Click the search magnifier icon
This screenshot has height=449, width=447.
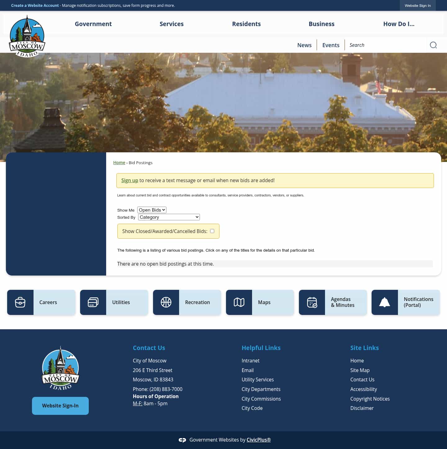[433, 45]
